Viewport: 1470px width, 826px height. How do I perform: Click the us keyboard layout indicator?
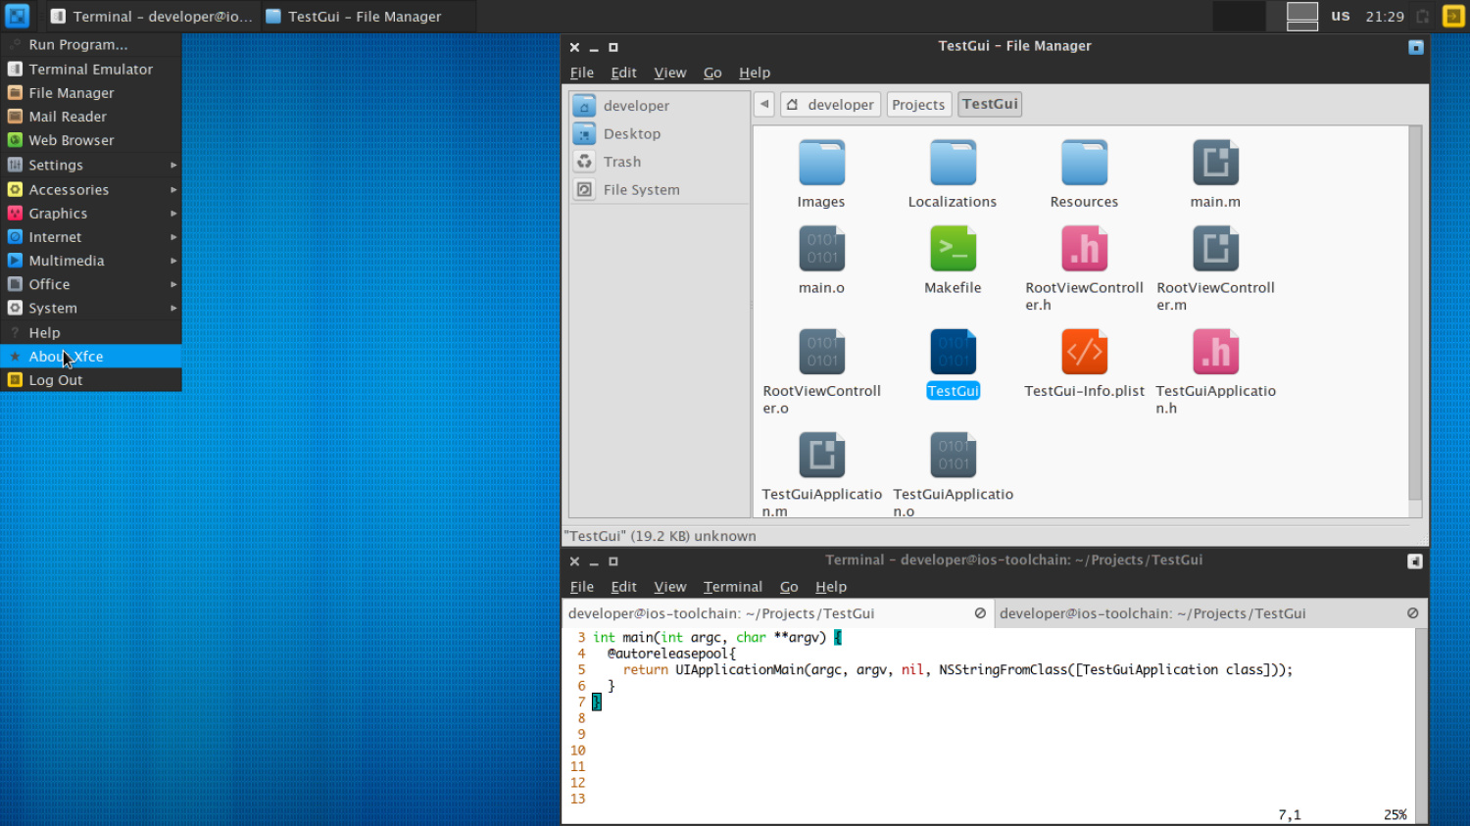1341,16
